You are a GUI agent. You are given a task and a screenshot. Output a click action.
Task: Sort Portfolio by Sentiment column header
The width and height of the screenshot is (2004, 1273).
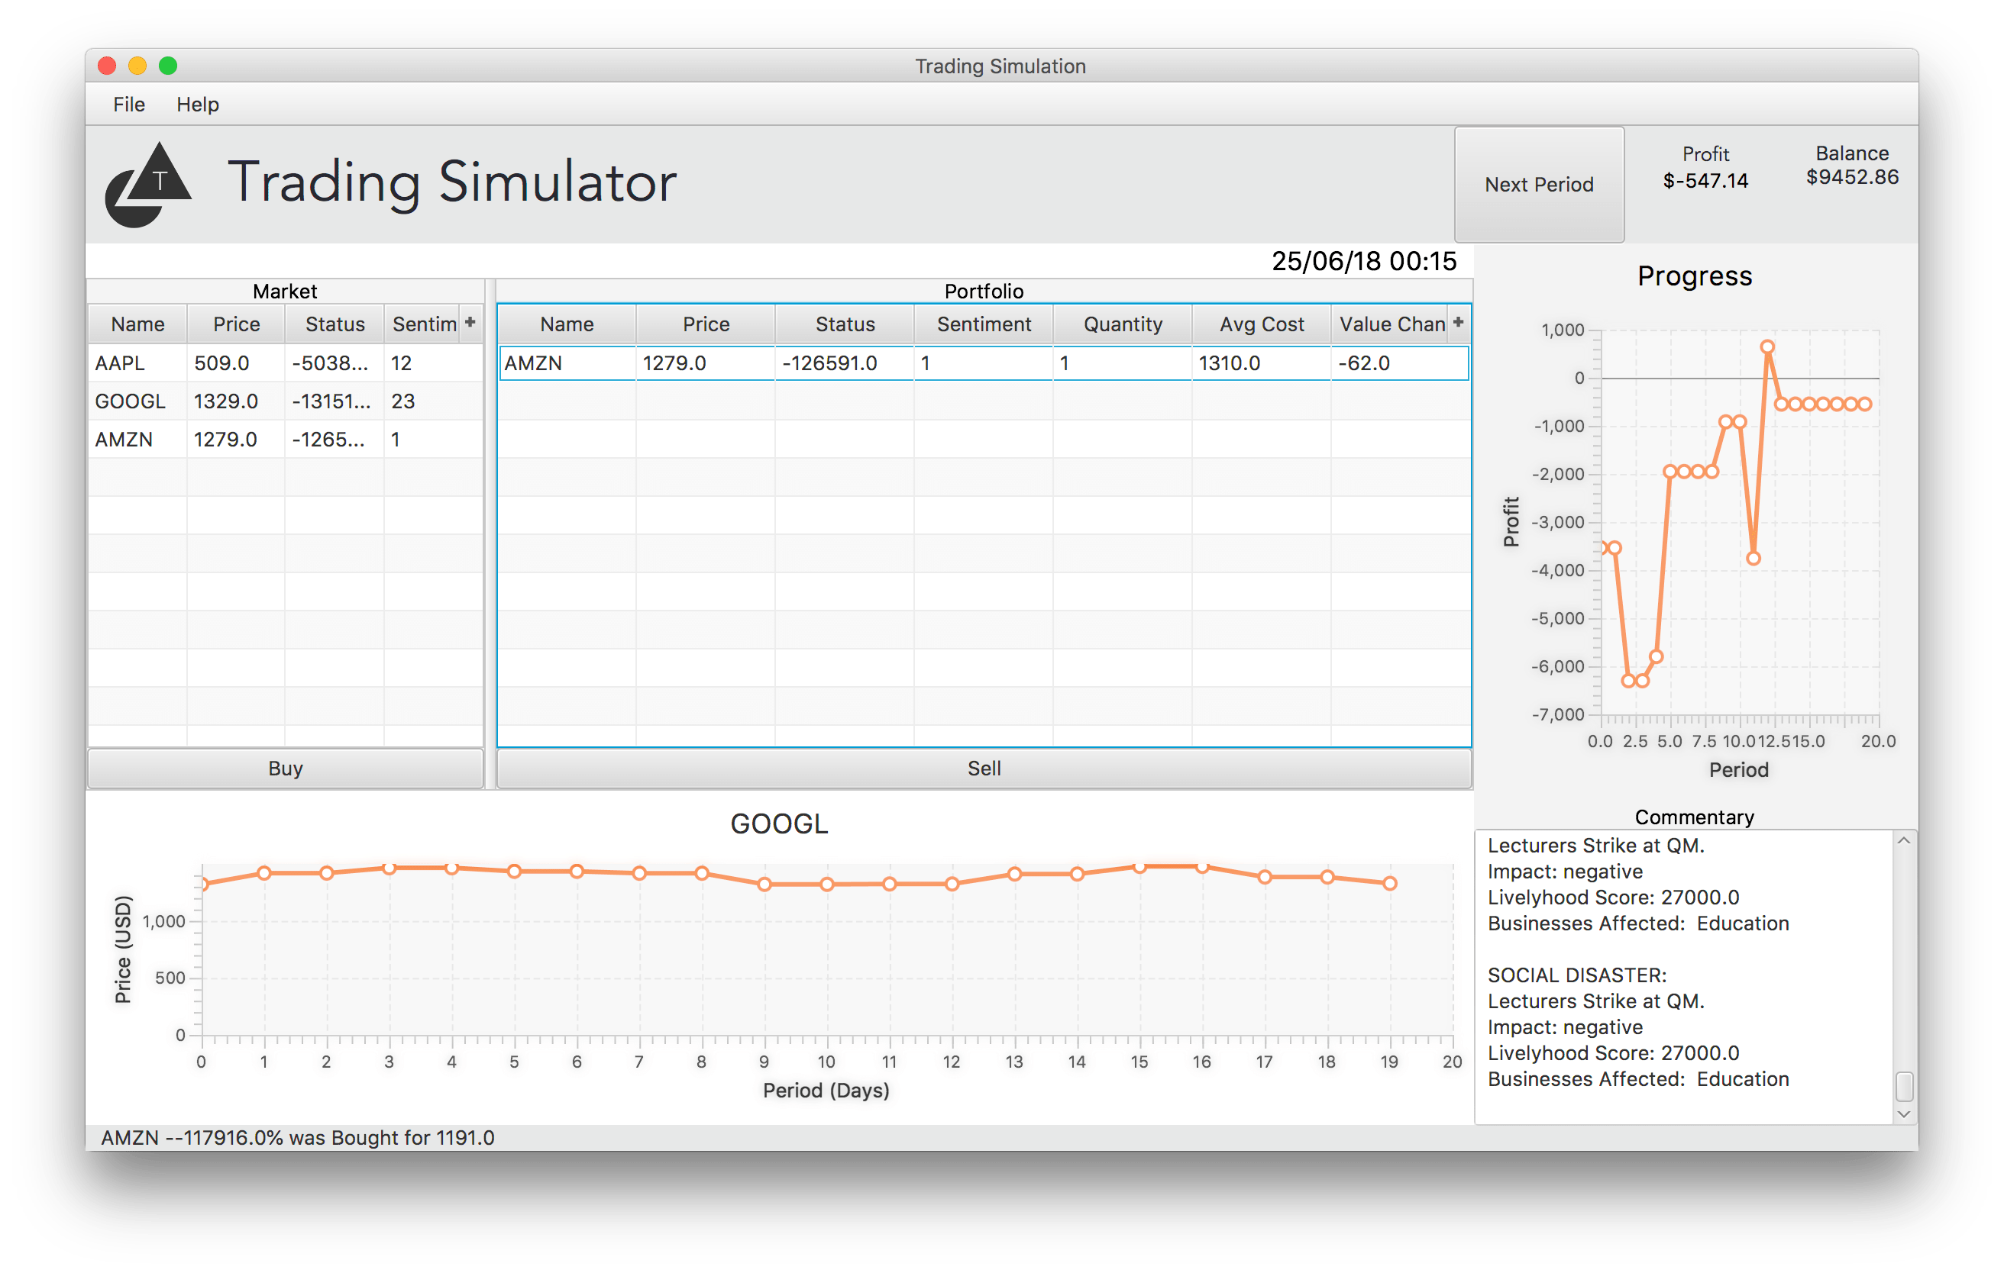point(984,324)
